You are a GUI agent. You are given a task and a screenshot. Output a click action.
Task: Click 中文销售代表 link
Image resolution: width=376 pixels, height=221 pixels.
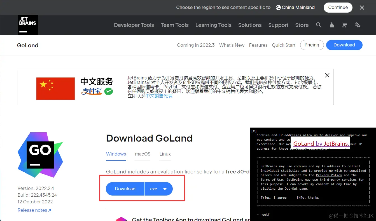(x=159, y=96)
